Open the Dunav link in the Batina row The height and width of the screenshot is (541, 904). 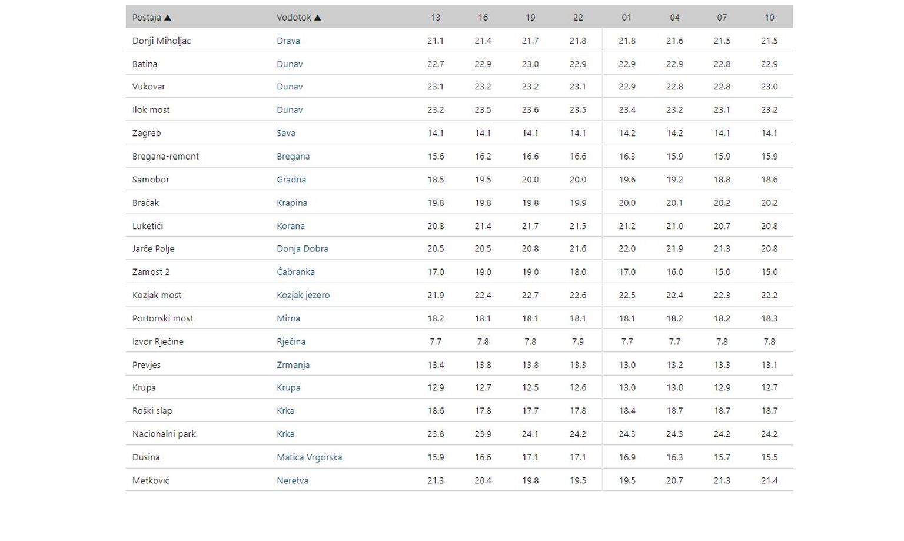point(290,64)
